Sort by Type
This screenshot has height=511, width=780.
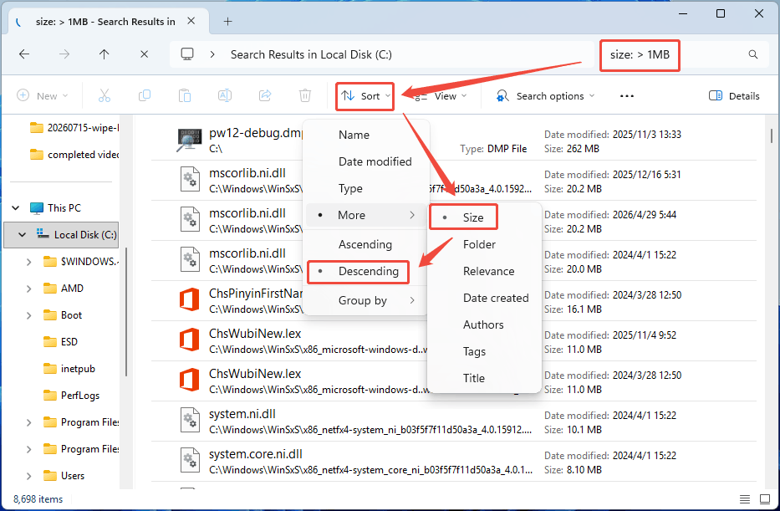click(x=367, y=188)
